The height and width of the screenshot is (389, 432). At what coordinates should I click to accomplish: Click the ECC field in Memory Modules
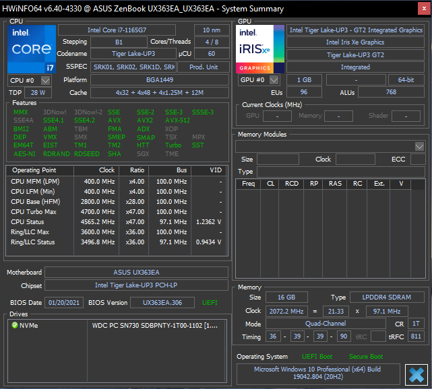click(418, 160)
